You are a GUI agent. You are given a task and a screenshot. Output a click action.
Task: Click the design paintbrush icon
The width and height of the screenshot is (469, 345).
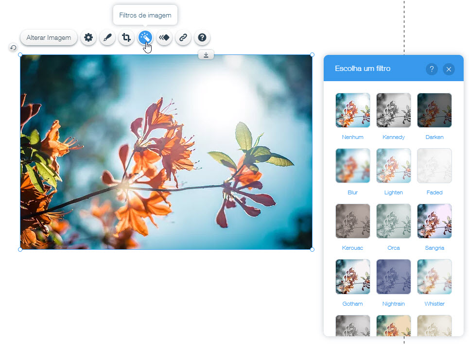click(x=107, y=37)
